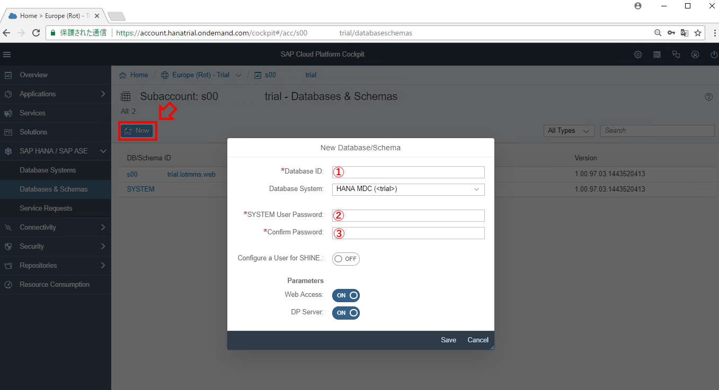The image size is (719, 390).
Task: Click the Home text in breadcrumb
Action: click(x=139, y=75)
